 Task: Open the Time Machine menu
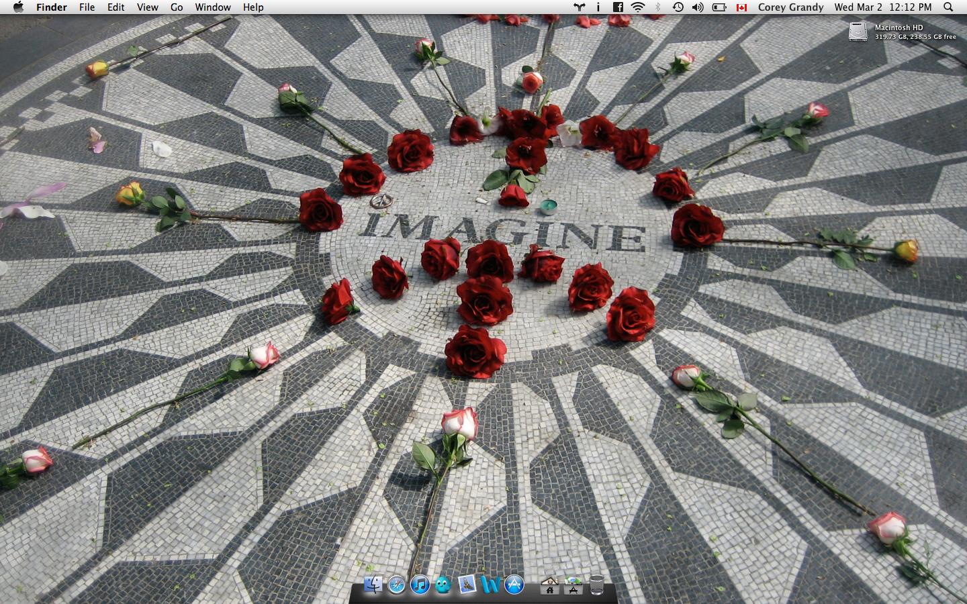pyautogui.click(x=678, y=7)
